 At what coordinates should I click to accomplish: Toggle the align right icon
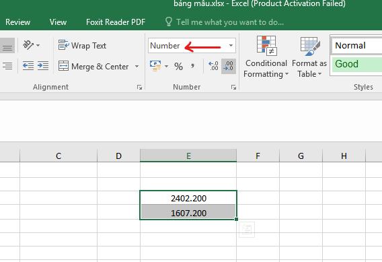click(x=7, y=66)
